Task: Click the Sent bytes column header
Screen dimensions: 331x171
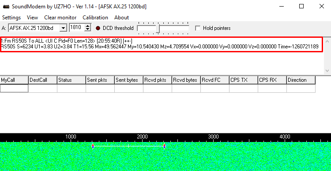Action: (129, 80)
